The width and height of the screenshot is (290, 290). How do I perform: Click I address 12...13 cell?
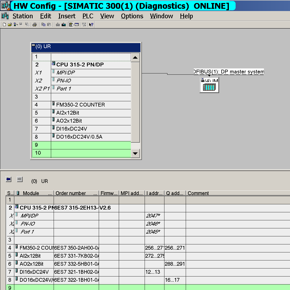(x=154, y=272)
